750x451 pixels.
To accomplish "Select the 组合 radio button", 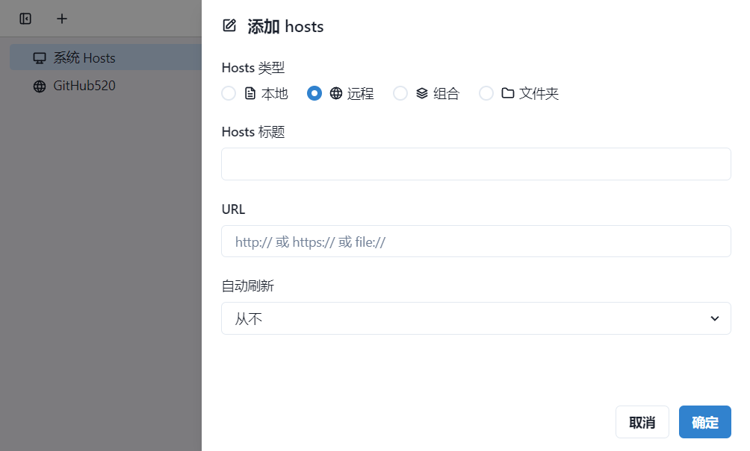I will (400, 93).
